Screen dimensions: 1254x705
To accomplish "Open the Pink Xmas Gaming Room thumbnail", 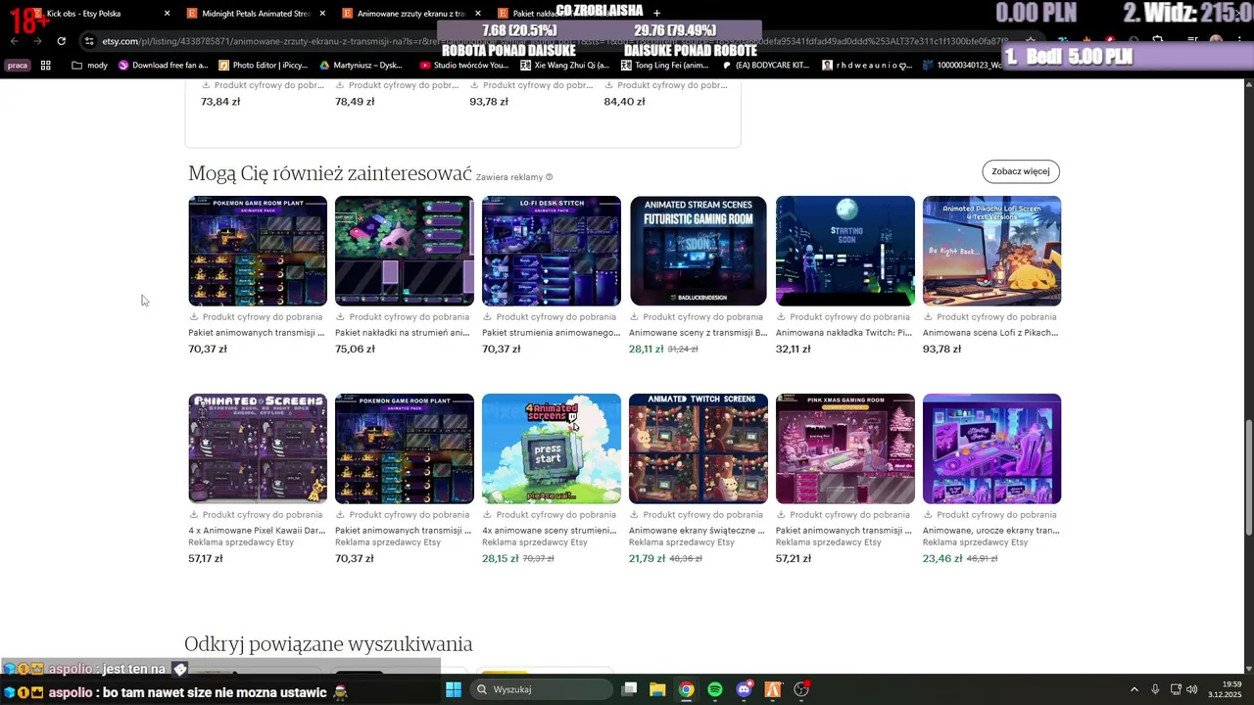I will pos(845,448).
